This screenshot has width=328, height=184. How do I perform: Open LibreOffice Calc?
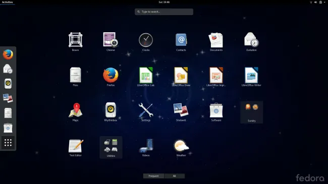click(146, 77)
